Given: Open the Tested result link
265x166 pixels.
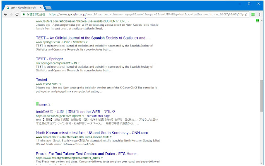Looking at the screenshot, I should point(41,80).
